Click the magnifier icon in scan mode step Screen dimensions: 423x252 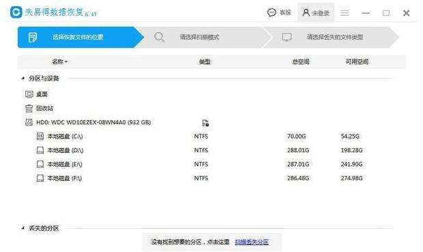[x=159, y=37]
